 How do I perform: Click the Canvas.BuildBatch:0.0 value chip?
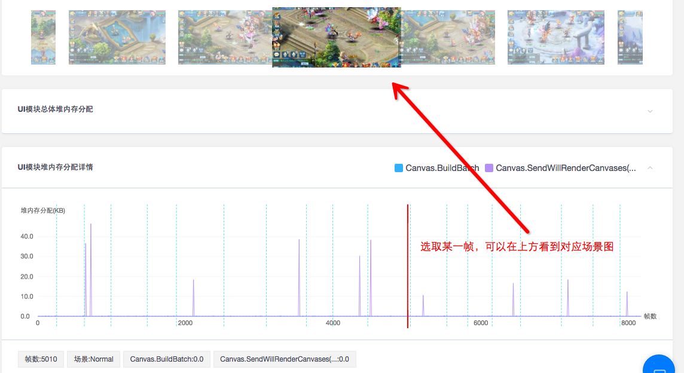166,359
